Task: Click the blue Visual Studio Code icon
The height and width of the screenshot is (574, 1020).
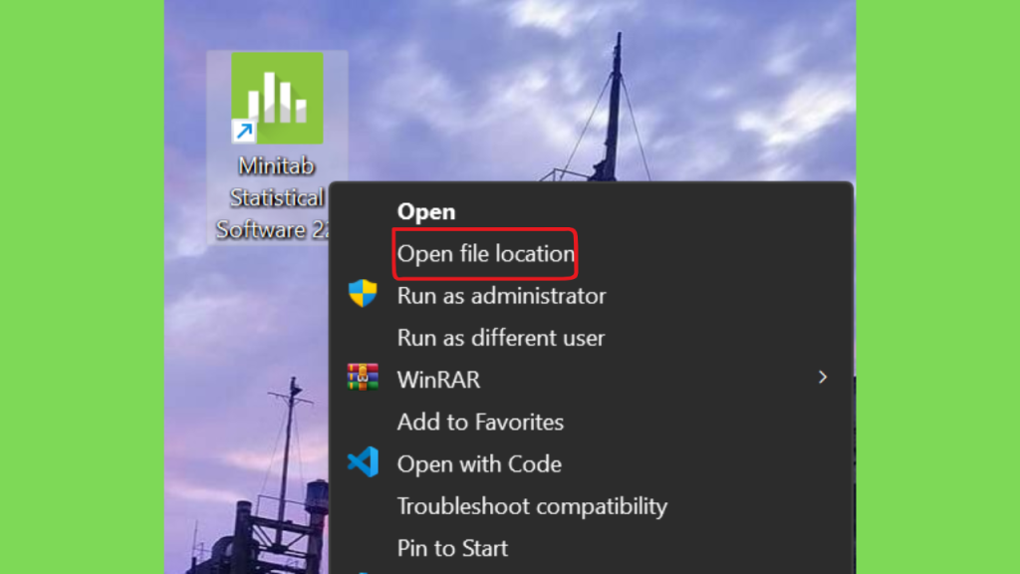Action: pos(363,462)
